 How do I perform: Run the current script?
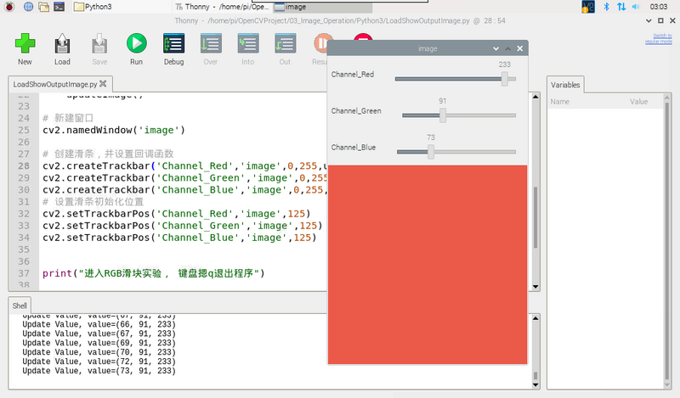(137, 44)
